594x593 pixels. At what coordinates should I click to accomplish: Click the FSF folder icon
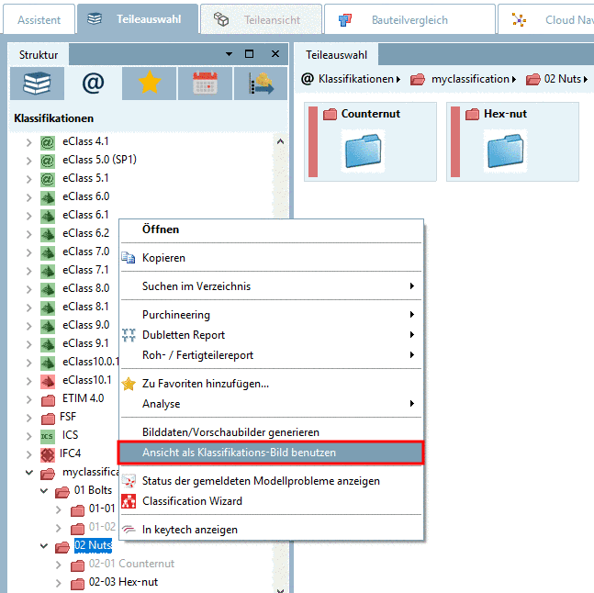pyautogui.click(x=48, y=419)
